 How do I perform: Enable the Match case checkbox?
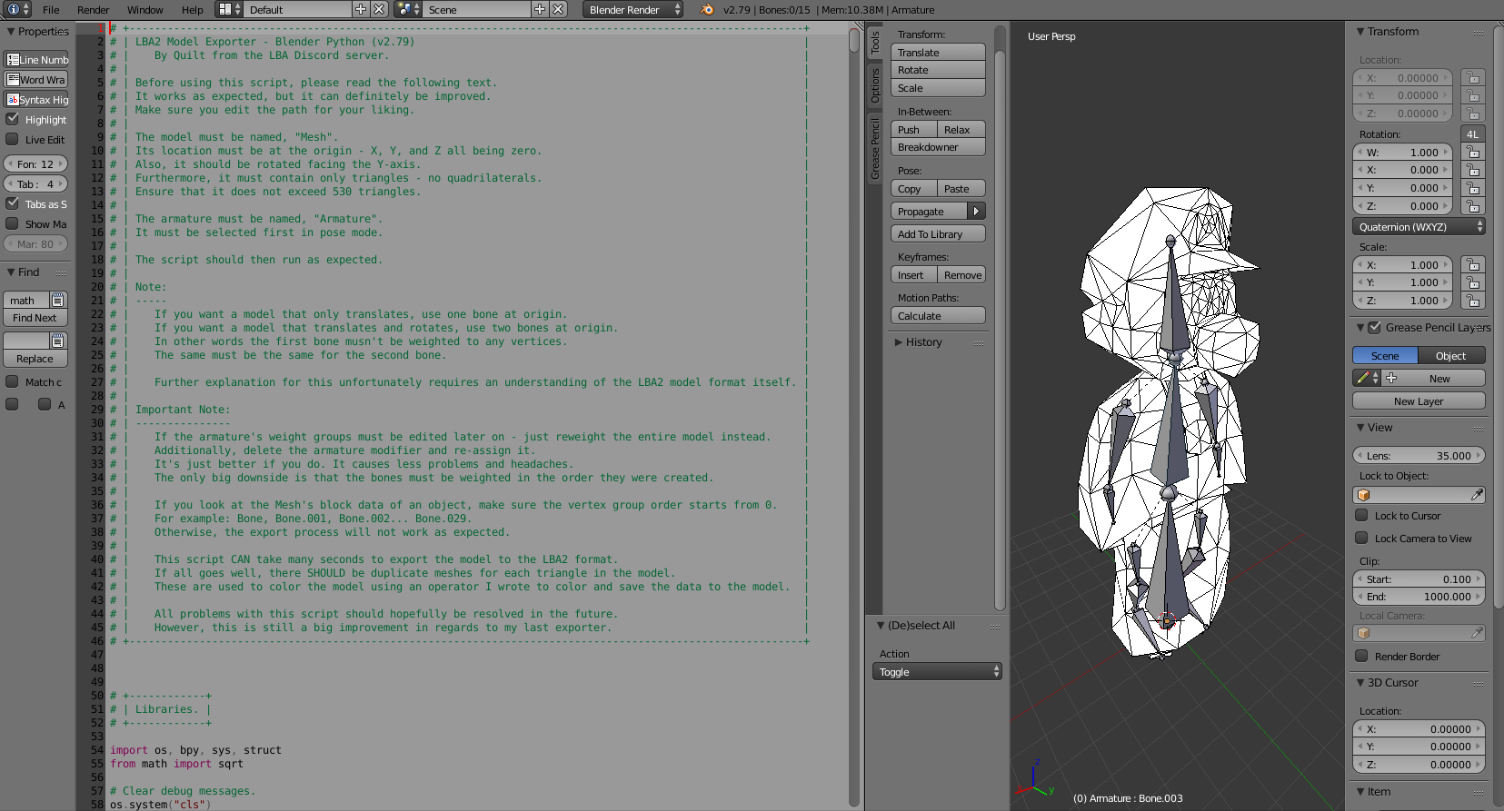[x=13, y=381]
